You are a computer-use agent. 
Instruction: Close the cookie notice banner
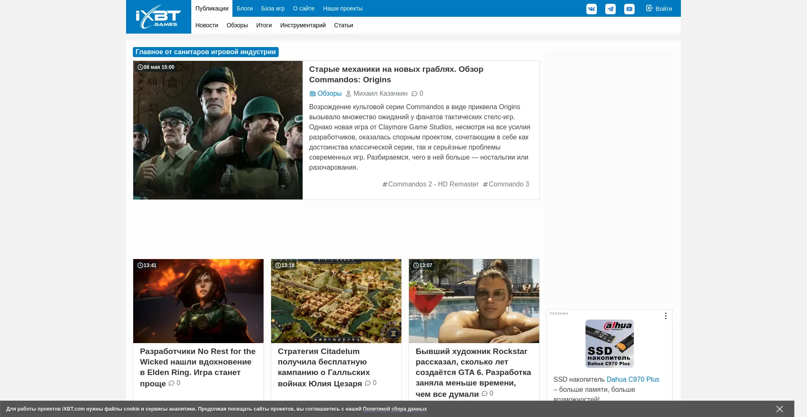[780, 409]
